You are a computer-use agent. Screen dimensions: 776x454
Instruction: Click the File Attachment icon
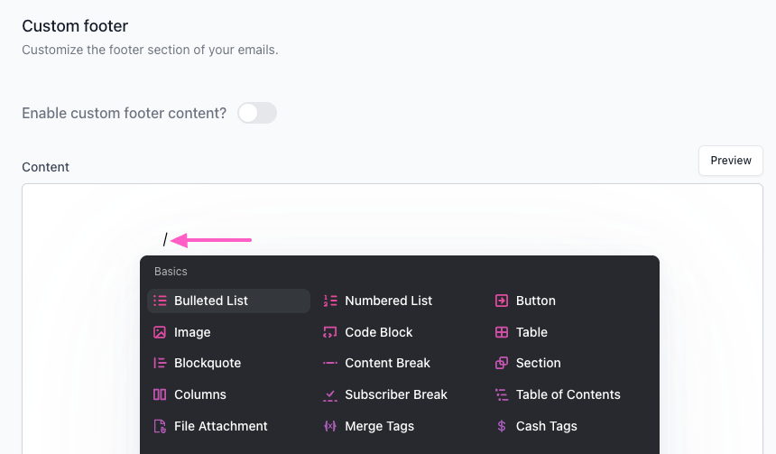pos(160,426)
